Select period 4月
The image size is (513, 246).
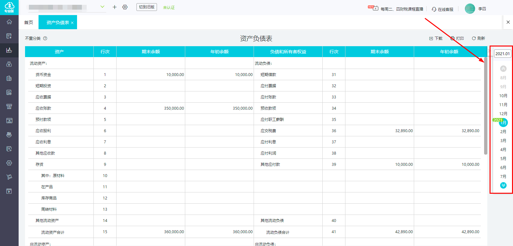(503, 150)
